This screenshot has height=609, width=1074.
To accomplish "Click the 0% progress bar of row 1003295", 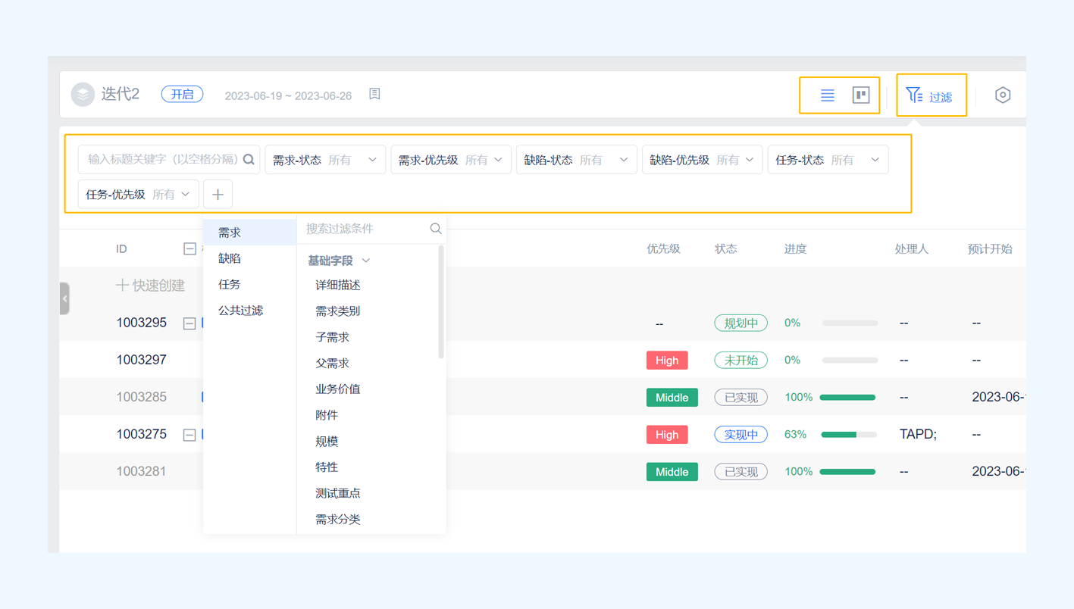I will pyautogui.click(x=850, y=323).
